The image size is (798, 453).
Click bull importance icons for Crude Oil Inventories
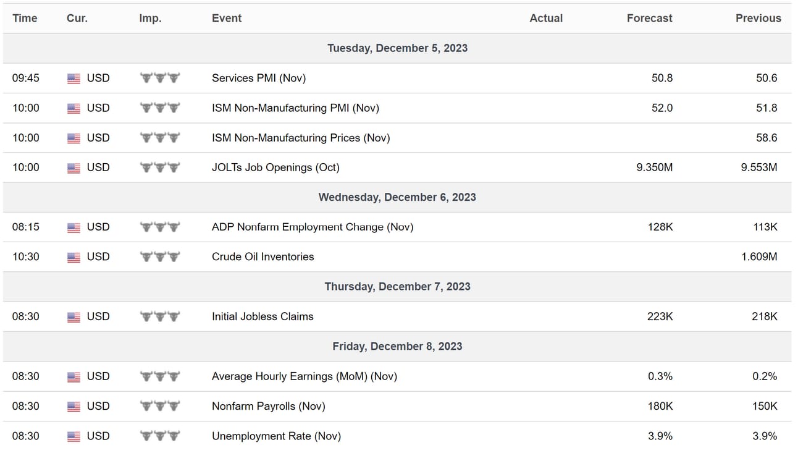(x=160, y=257)
